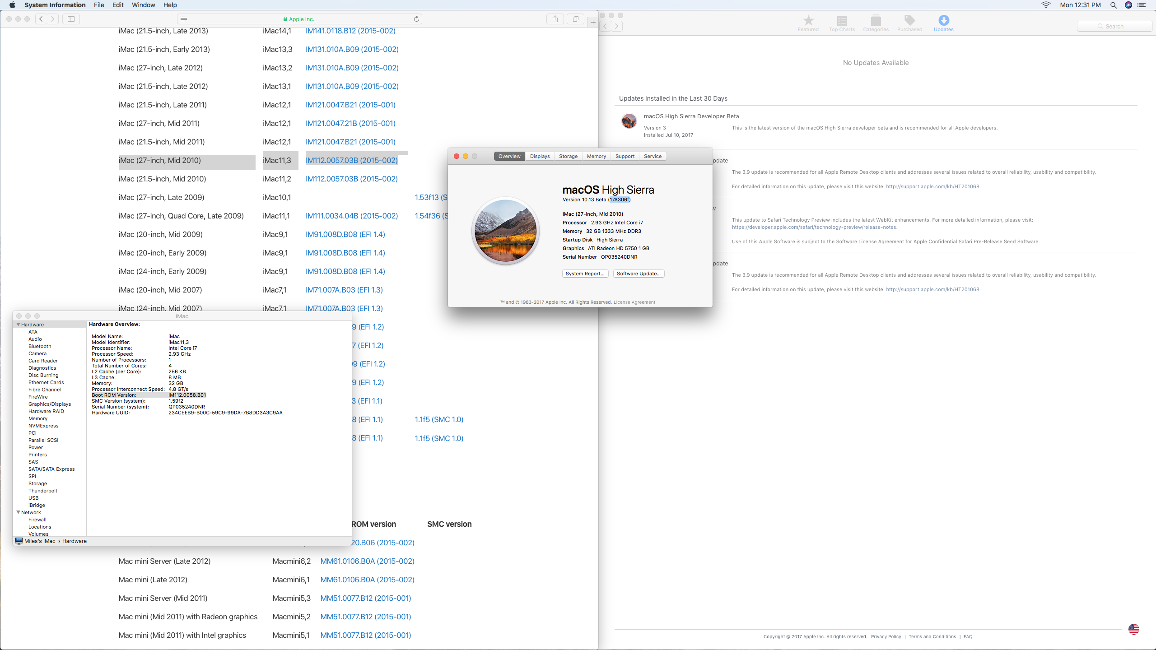Toggle Safari sidebar button
1156x650 pixels.
tap(71, 19)
